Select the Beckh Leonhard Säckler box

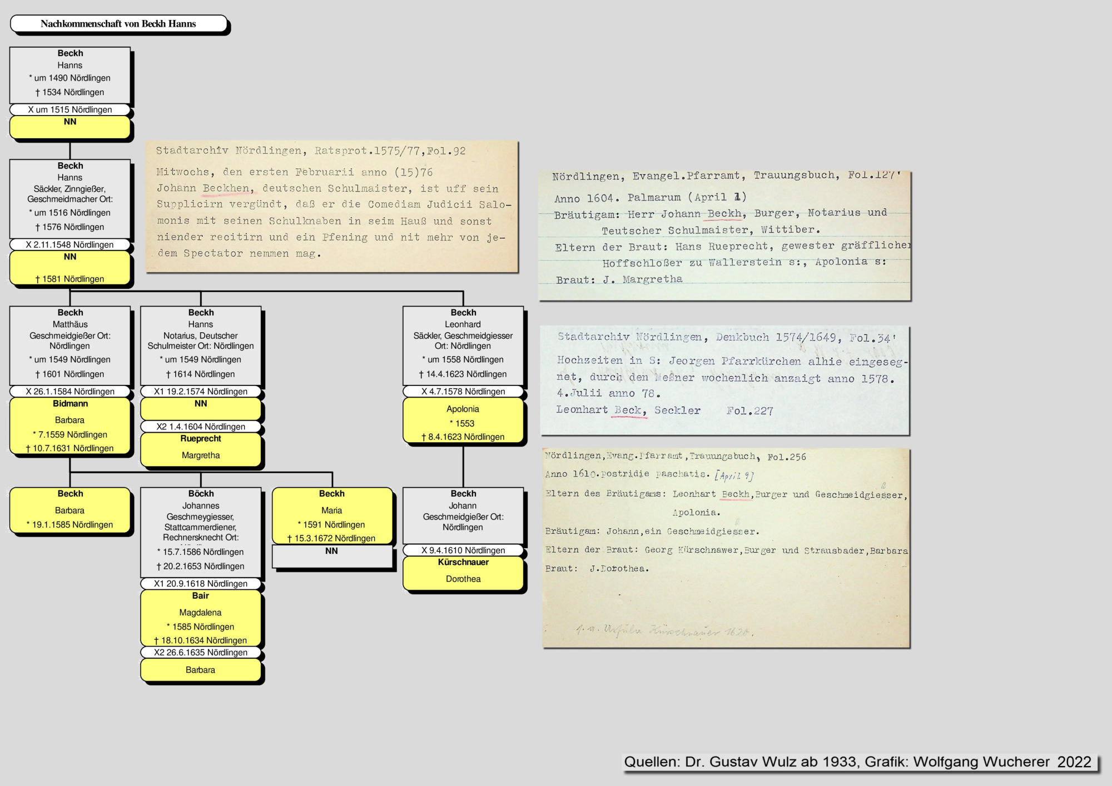tap(463, 344)
